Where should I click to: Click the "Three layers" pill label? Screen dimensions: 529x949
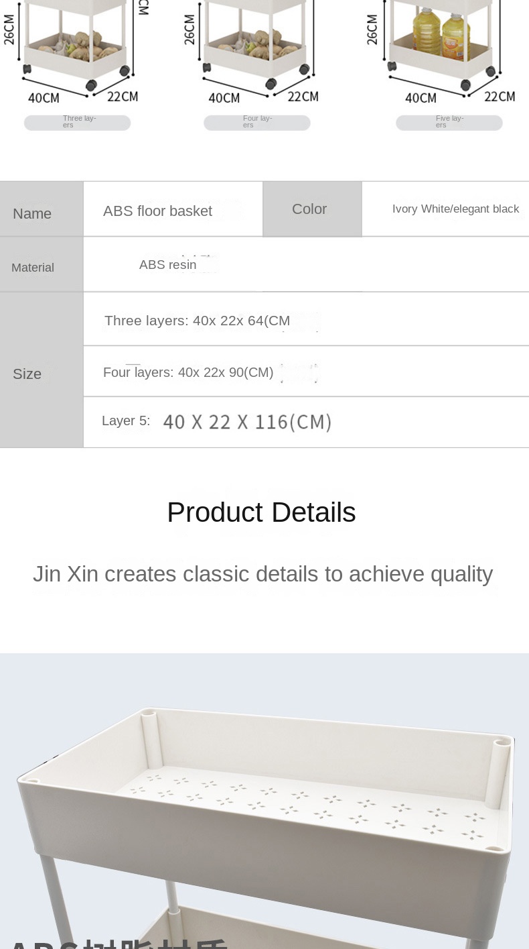coord(78,123)
